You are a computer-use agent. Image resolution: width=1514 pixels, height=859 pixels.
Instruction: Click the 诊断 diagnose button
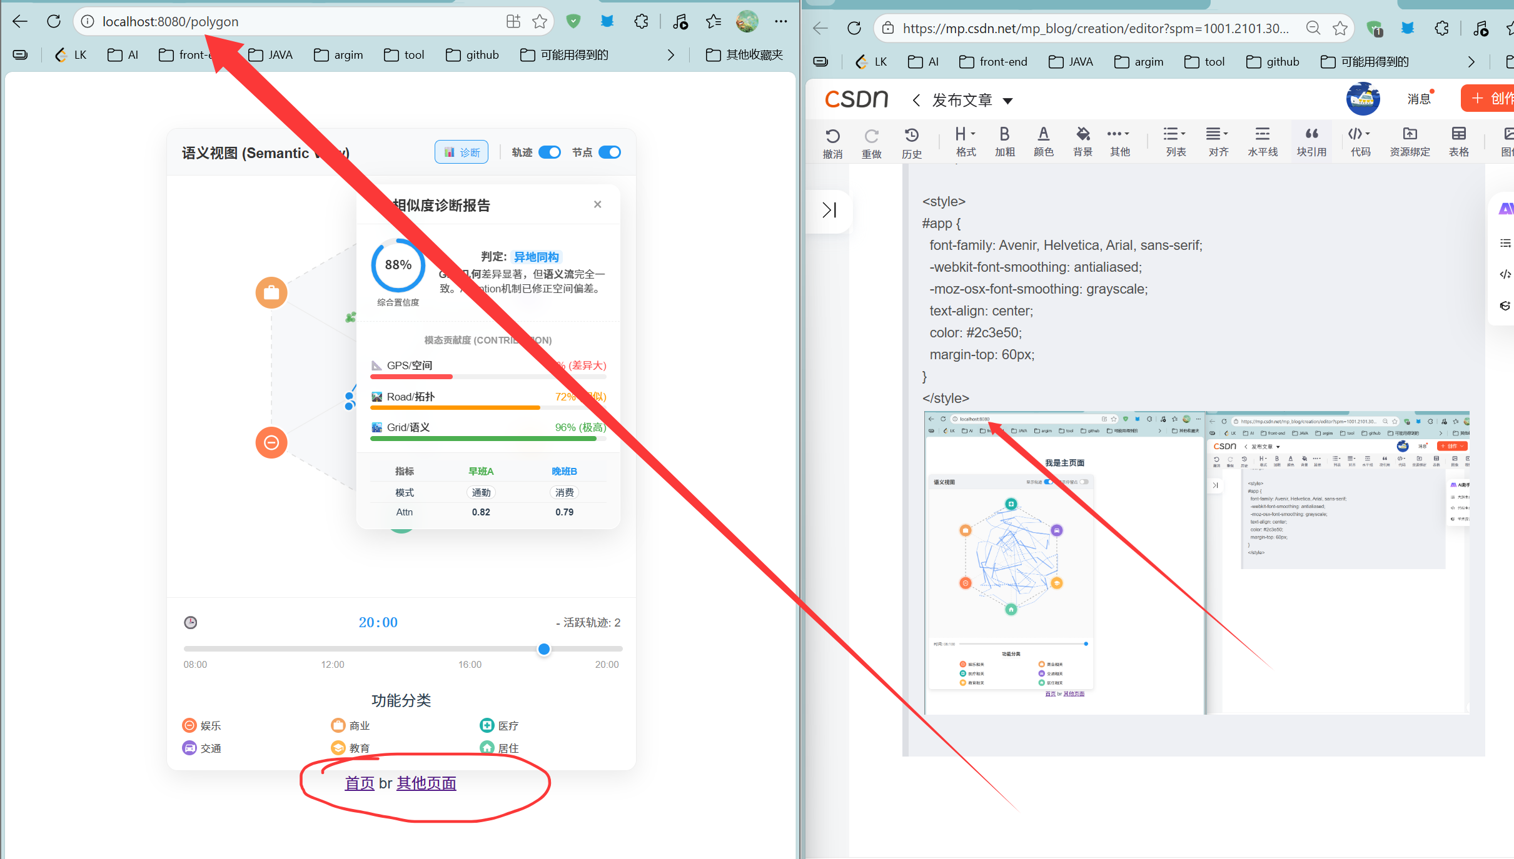462,152
